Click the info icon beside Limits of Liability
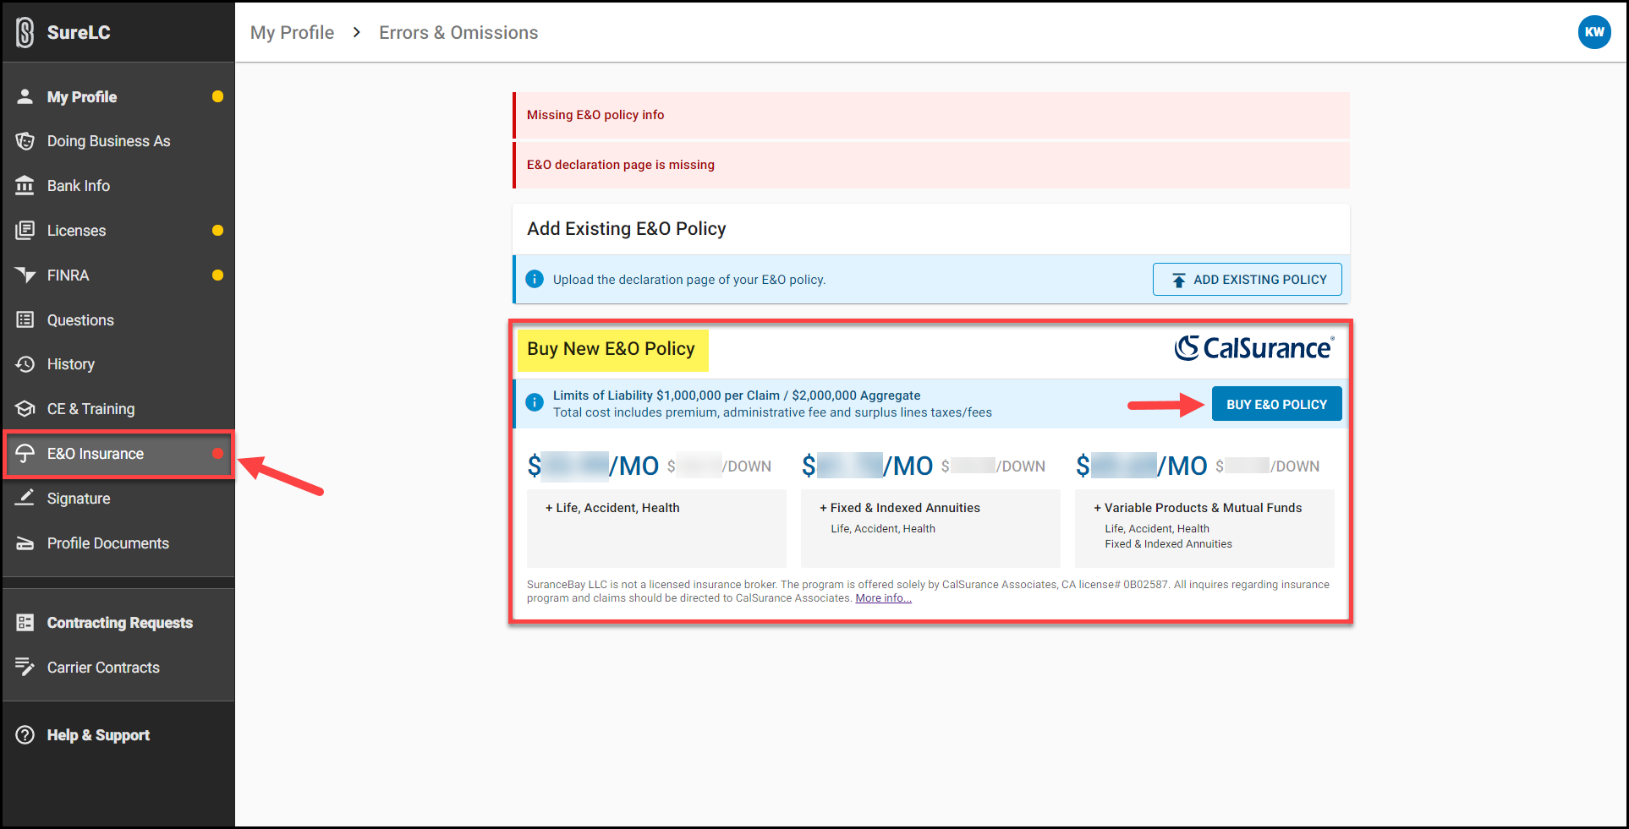Viewport: 1629px width, 829px height. (535, 402)
